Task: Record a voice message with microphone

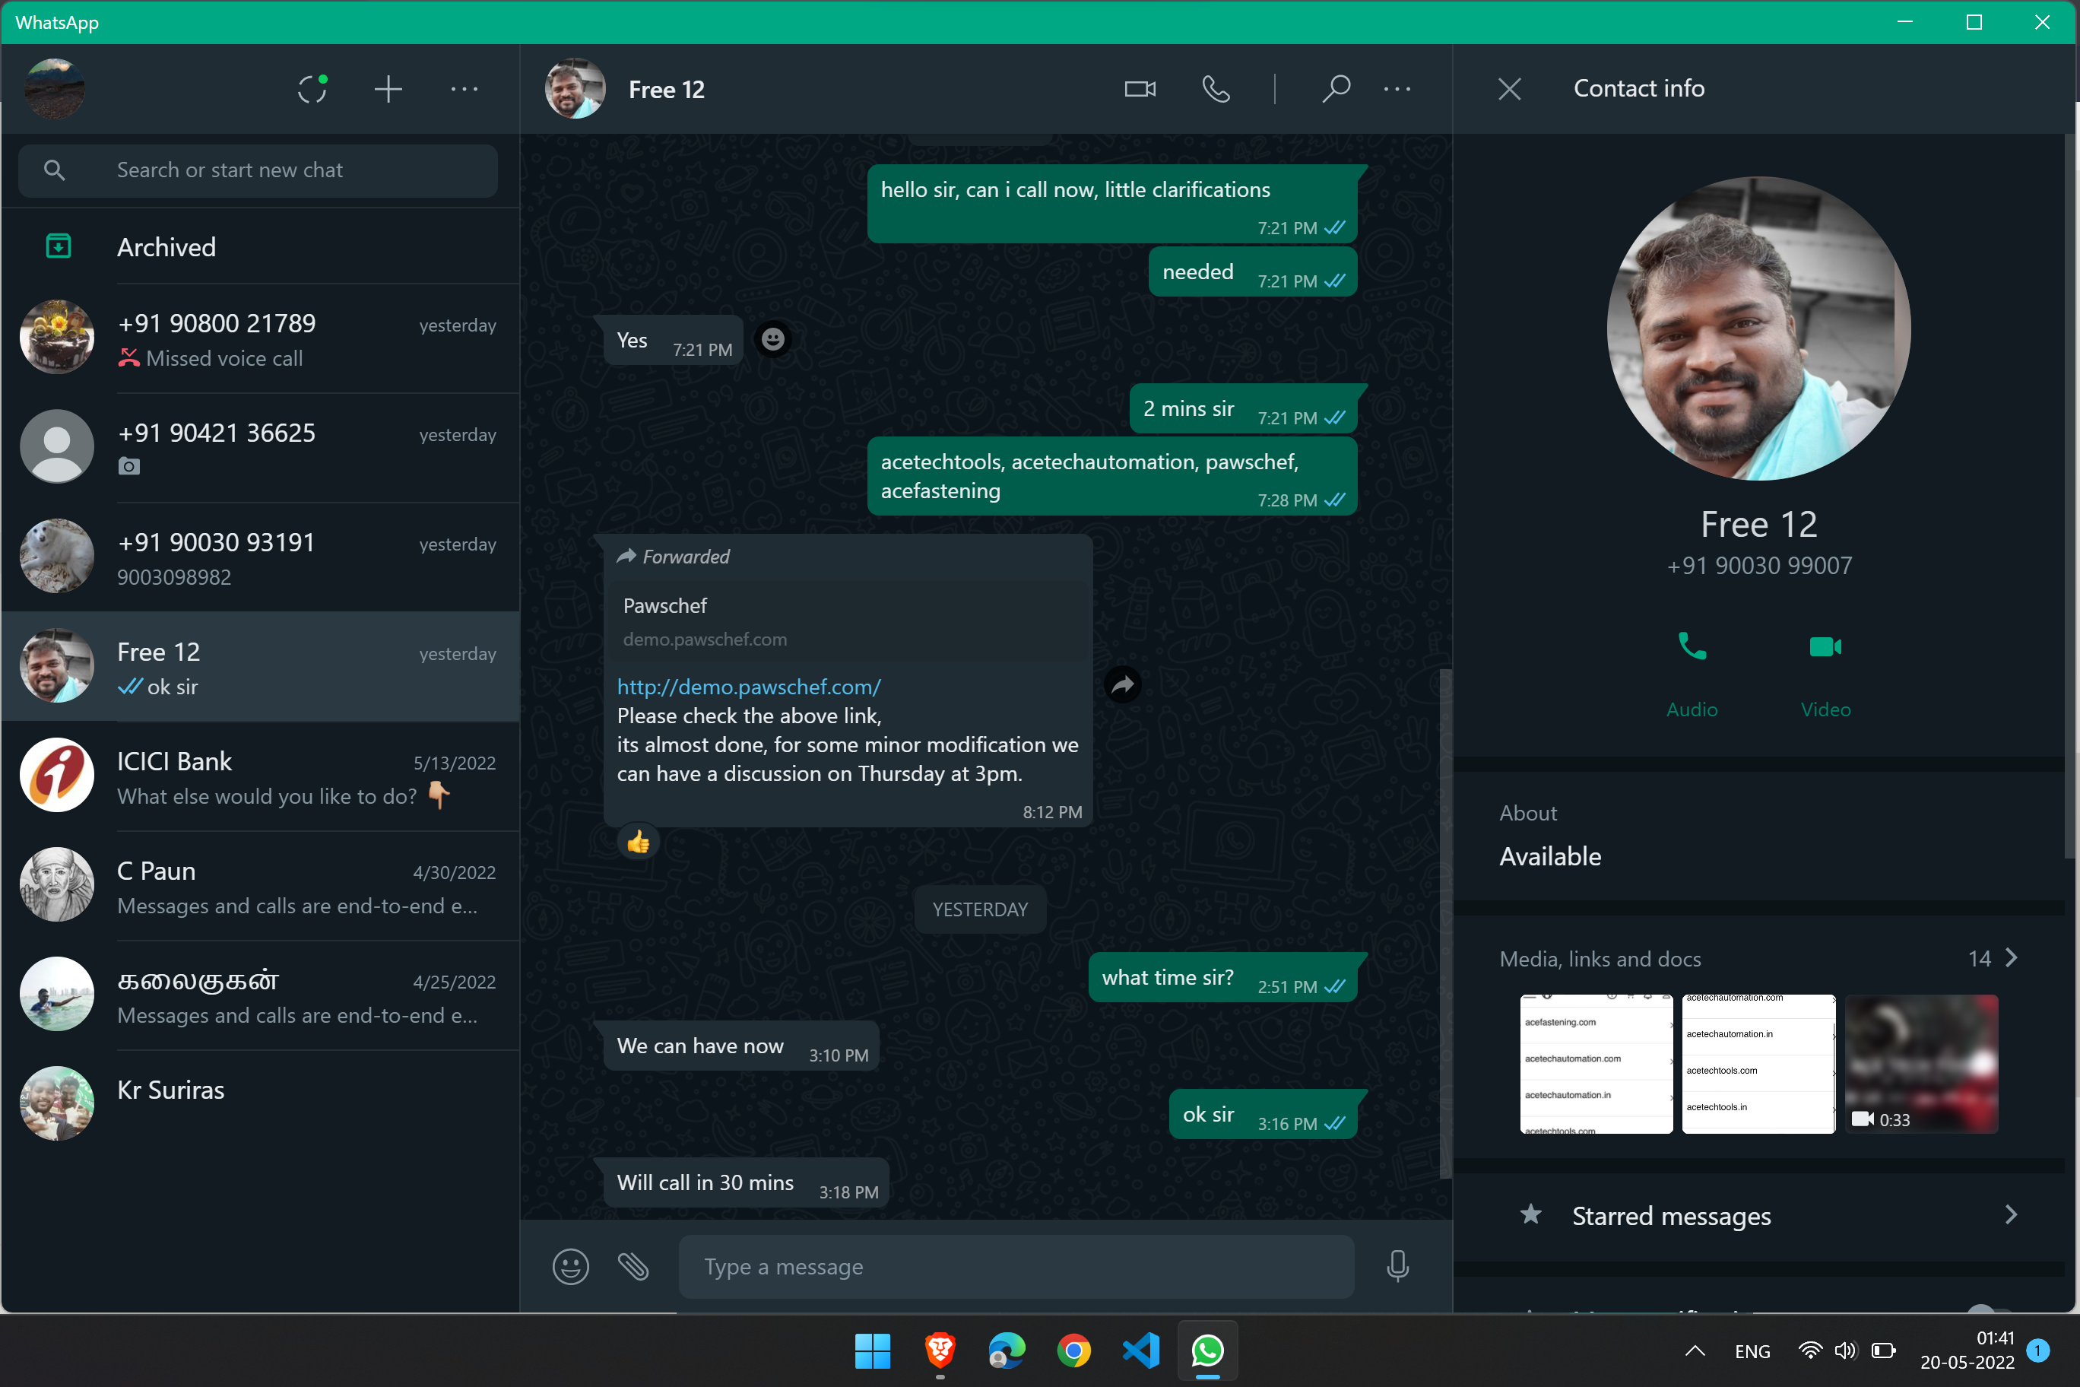Action: pyautogui.click(x=1397, y=1267)
